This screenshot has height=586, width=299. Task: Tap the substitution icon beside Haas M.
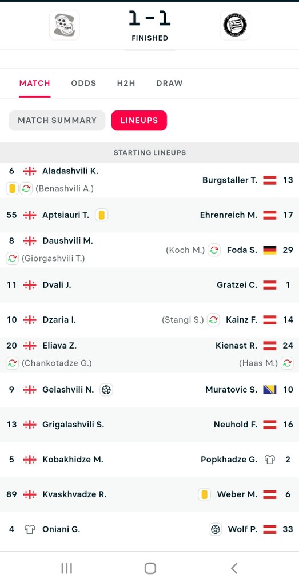pos(287,363)
